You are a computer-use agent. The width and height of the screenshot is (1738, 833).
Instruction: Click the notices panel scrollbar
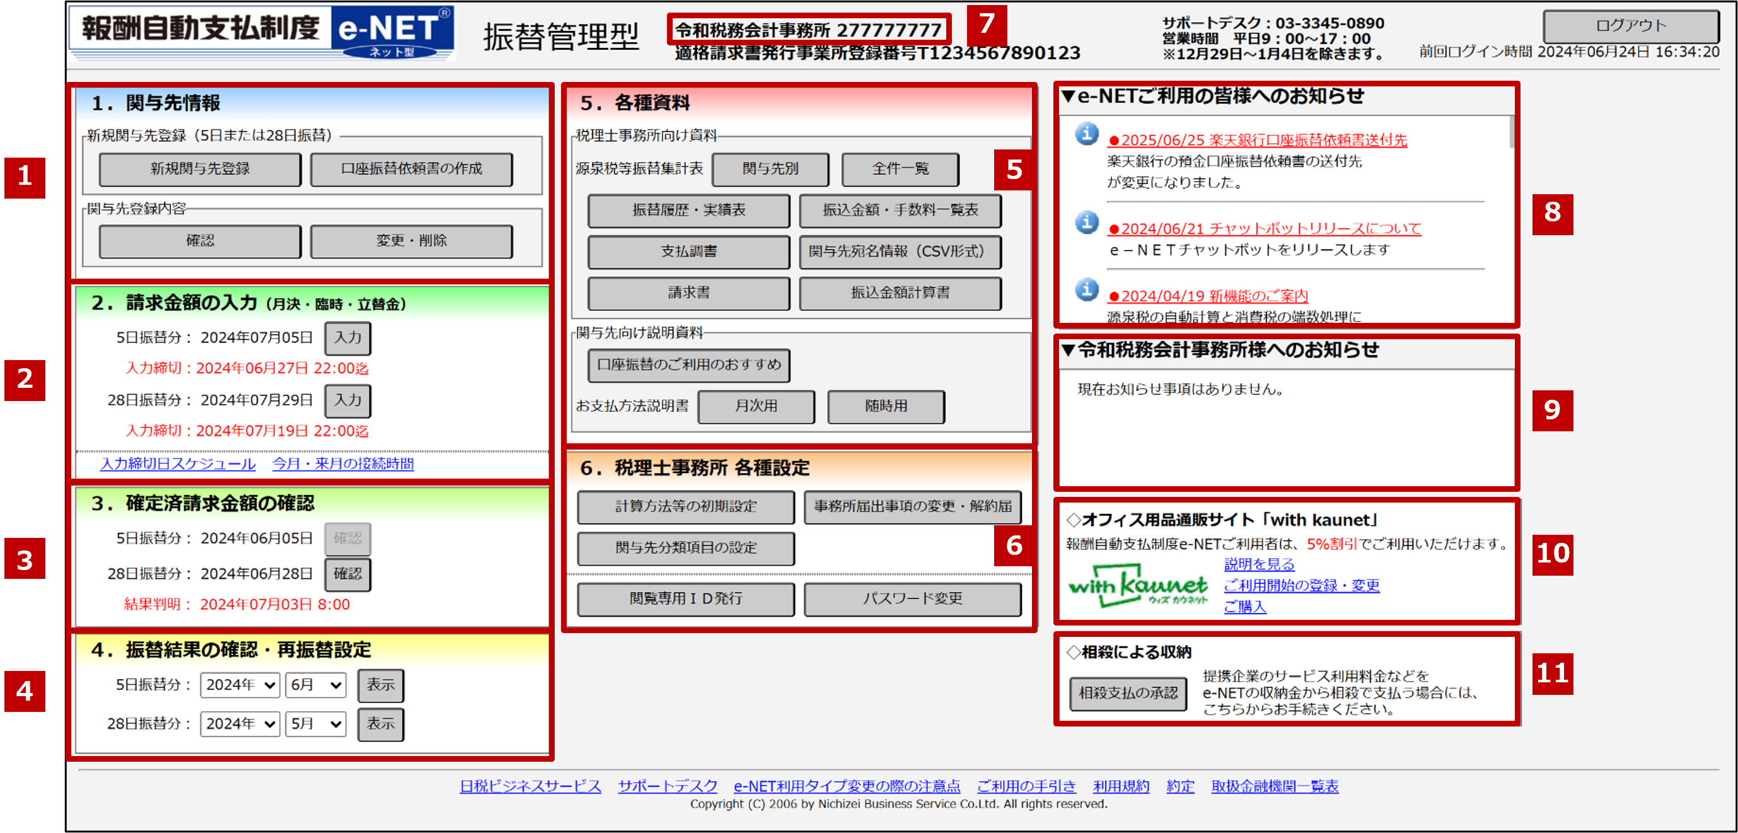pyautogui.click(x=1510, y=132)
